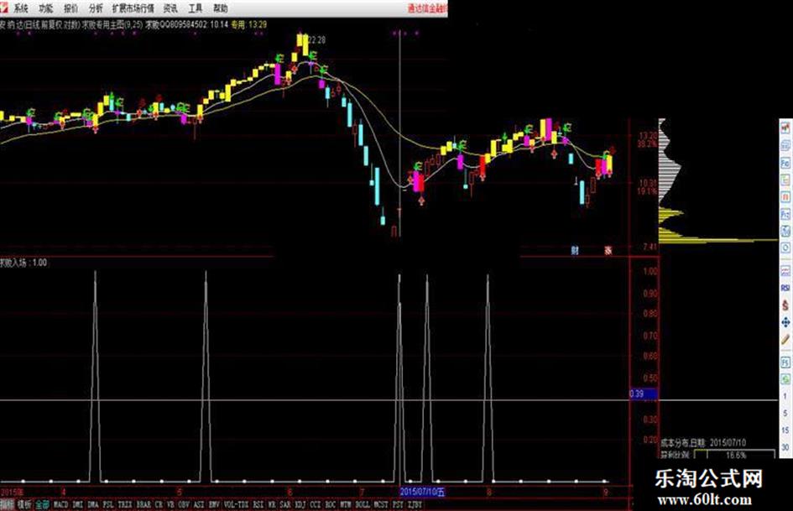Click the 7.41 price axis label
This screenshot has width=793, height=511.
point(650,247)
